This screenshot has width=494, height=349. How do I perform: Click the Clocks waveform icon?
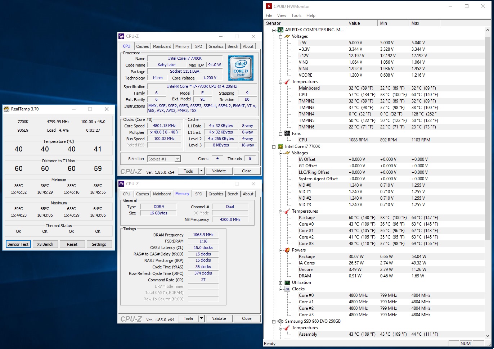287,289
